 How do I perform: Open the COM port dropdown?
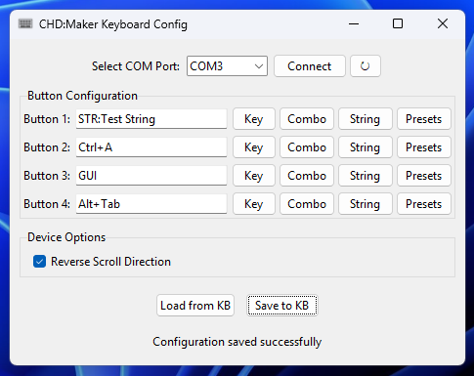227,66
